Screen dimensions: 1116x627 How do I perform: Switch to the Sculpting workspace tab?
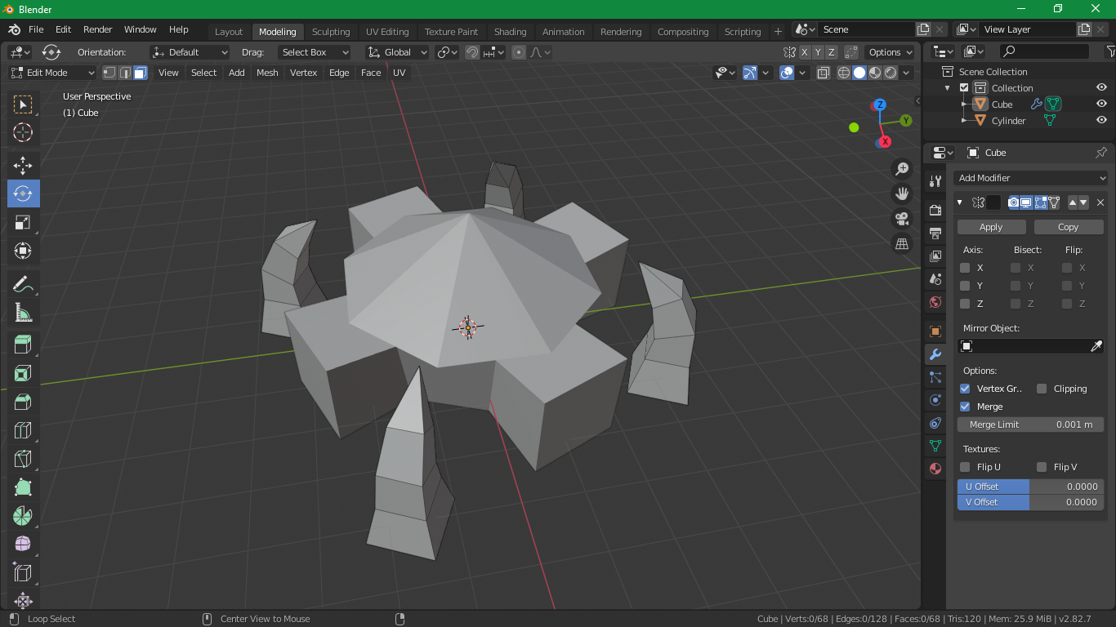[x=330, y=32]
